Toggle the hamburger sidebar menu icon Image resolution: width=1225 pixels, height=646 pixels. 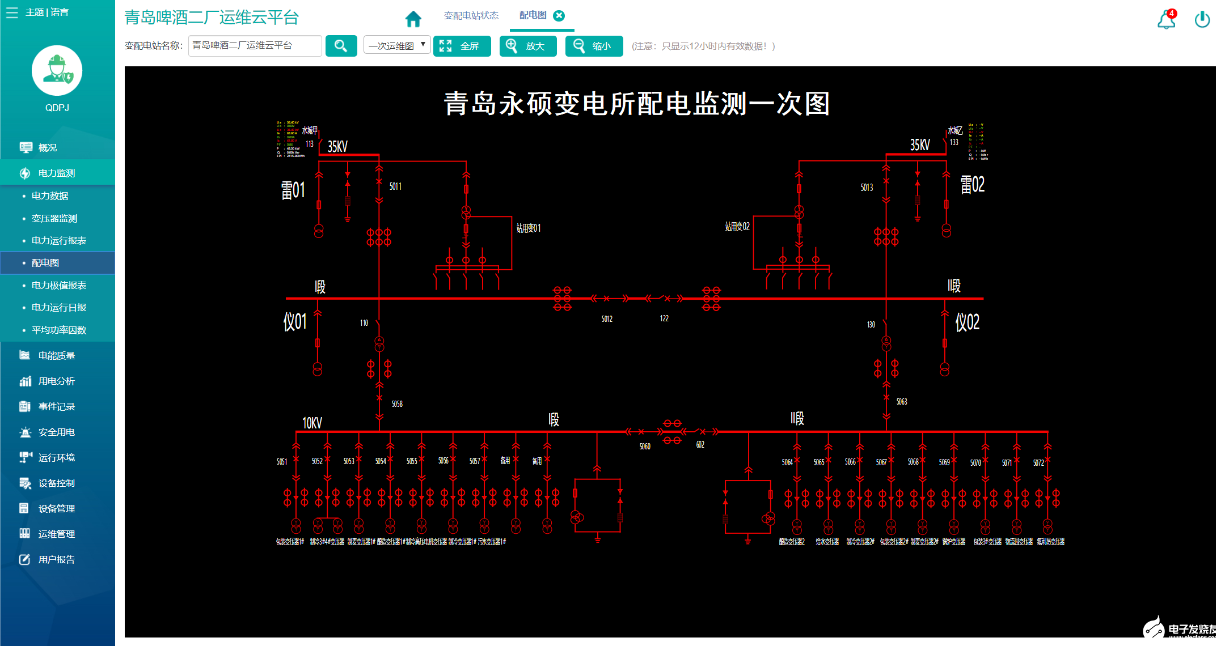click(x=12, y=12)
